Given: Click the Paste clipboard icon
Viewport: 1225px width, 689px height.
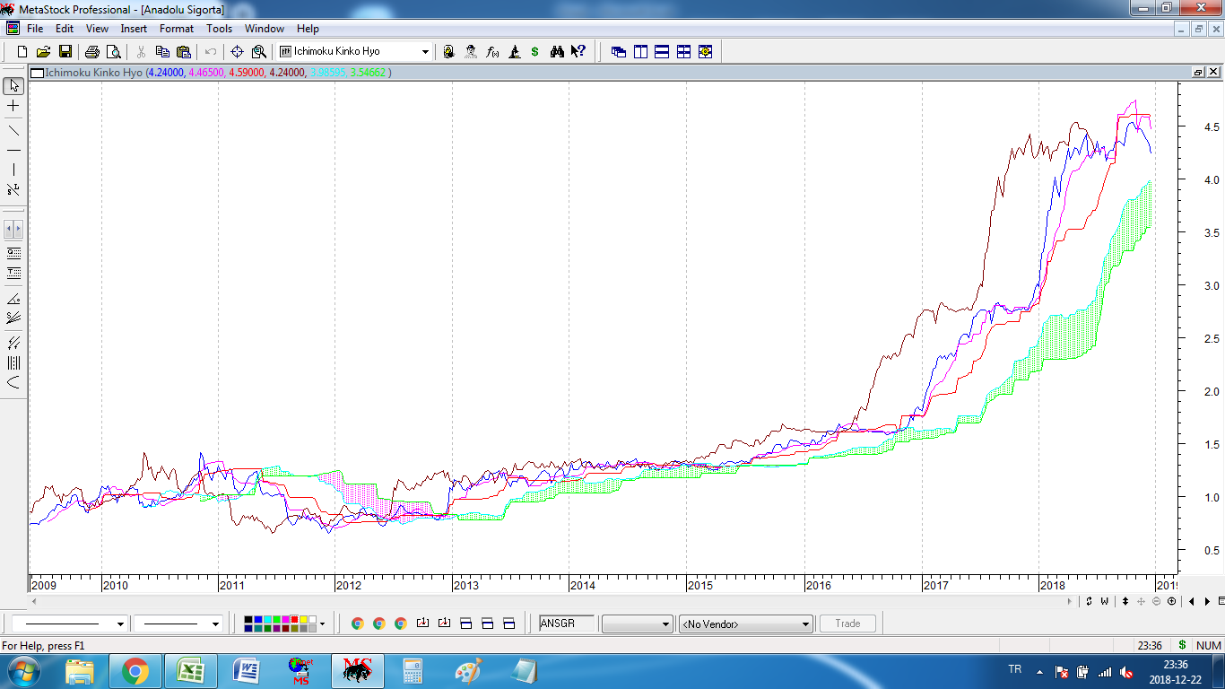Looking at the screenshot, I should point(184,52).
